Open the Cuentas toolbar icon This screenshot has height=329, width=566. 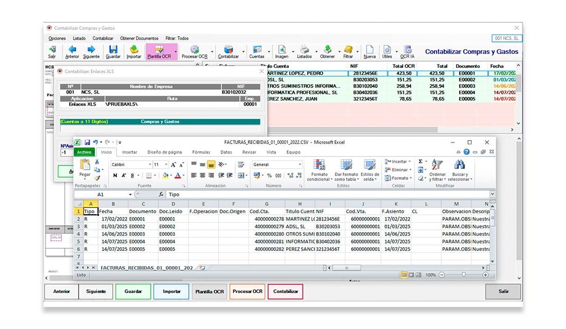pyautogui.click(x=257, y=51)
